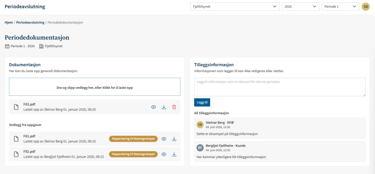Go to Hjem breadcrumb
This screenshot has height=174, width=375.
(8, 22)
